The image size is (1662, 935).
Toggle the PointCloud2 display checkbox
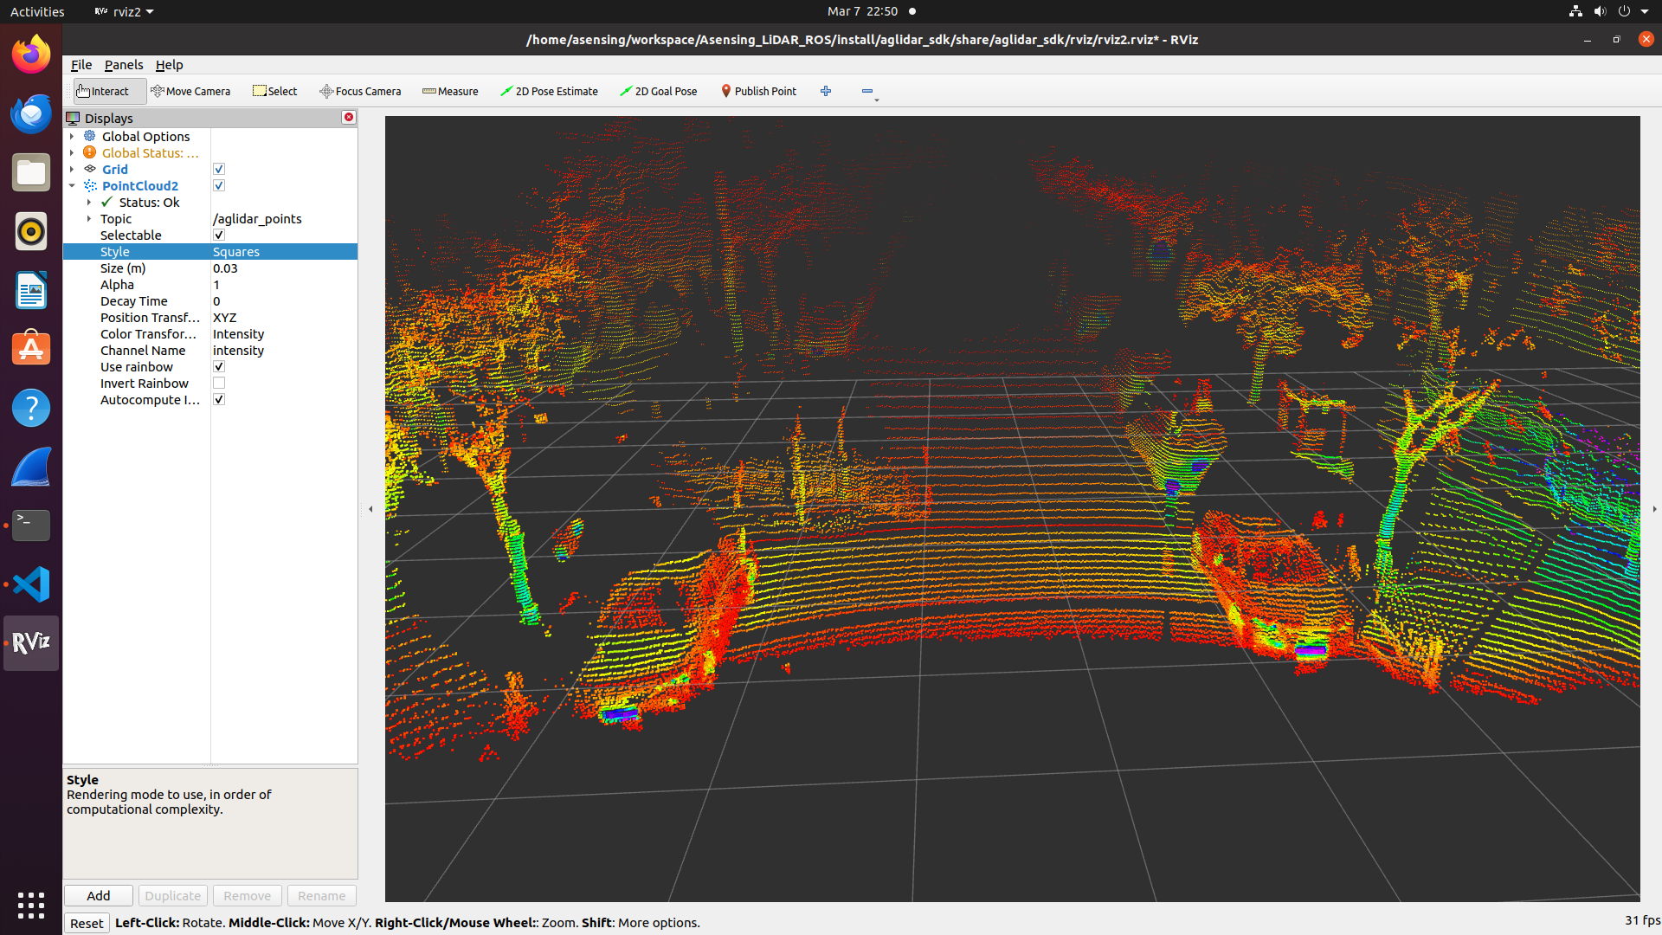[x=219, y=185]
